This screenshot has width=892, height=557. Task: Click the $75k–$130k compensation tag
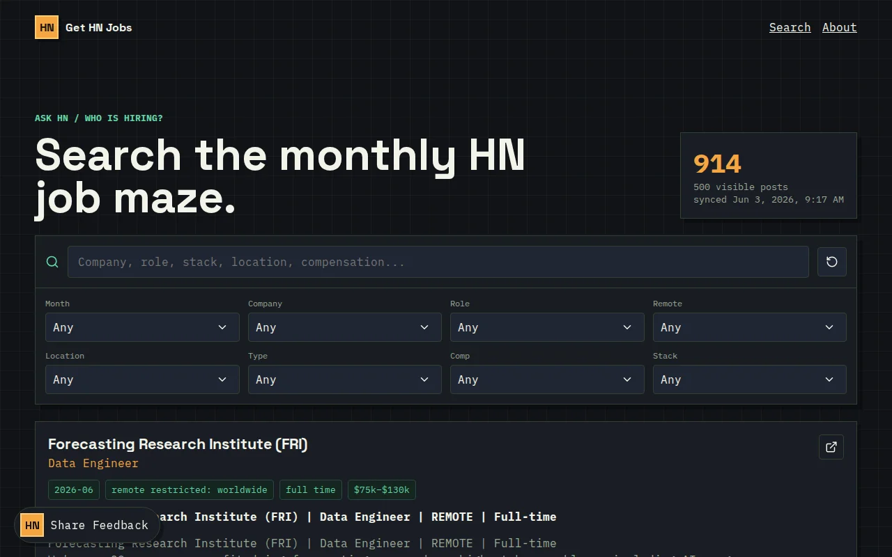(382, 489)
